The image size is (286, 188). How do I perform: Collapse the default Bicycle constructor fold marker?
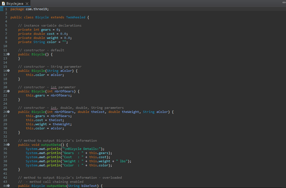8,54
